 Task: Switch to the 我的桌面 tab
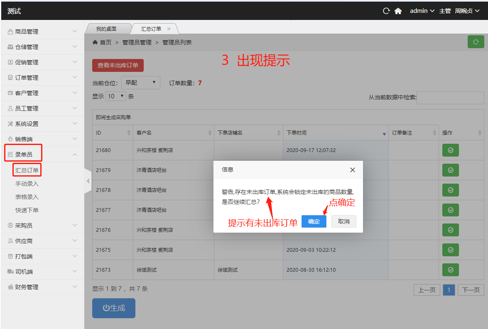pos(106,29)
